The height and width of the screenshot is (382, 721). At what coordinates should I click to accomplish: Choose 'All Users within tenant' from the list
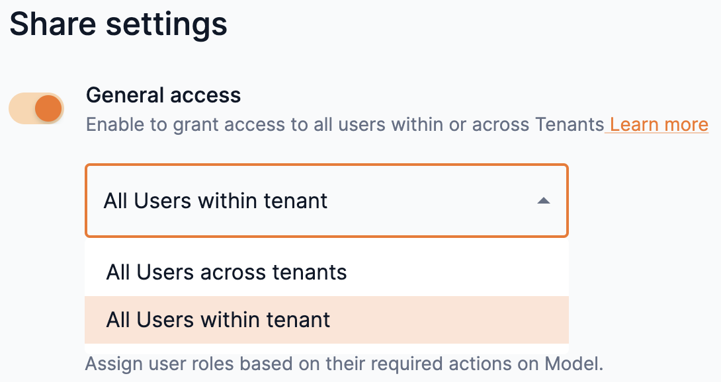tap(218, 319)
